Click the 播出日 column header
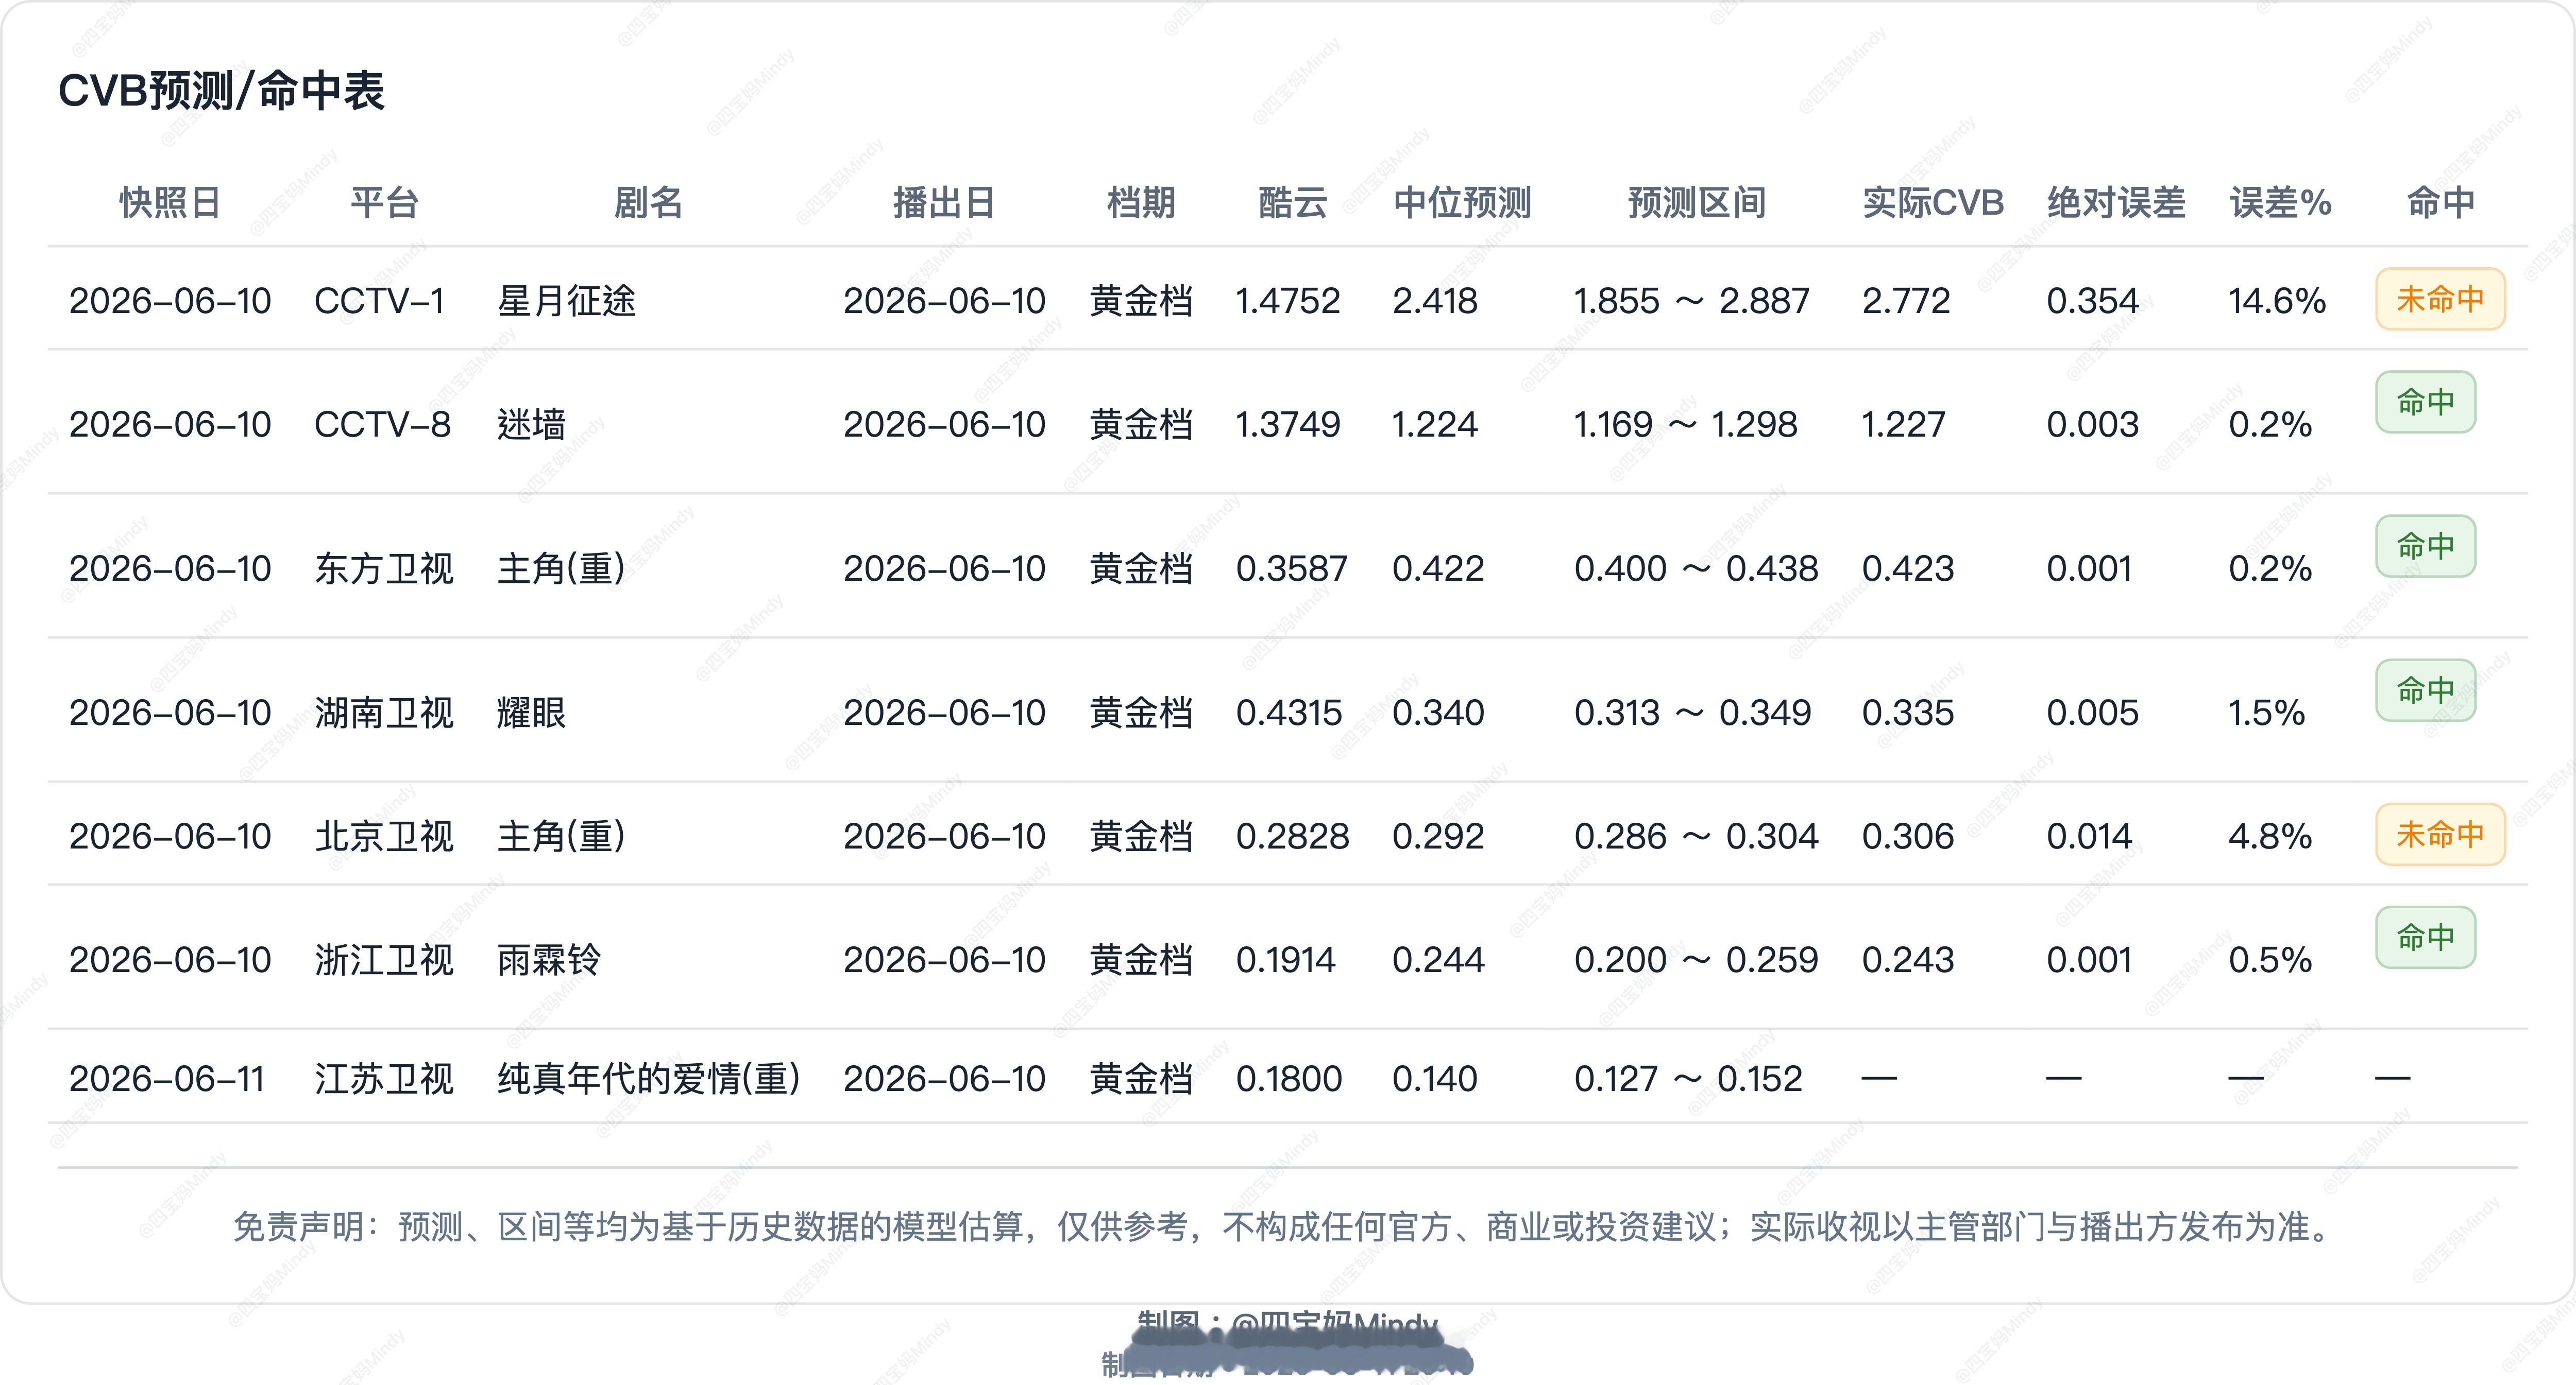The width and height of the screenshot is (2576, 1385). tap(944, 203)
